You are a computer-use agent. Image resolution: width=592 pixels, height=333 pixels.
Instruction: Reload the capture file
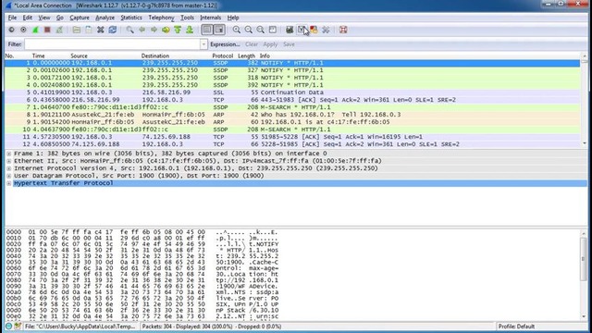click(x=113, y=30)
